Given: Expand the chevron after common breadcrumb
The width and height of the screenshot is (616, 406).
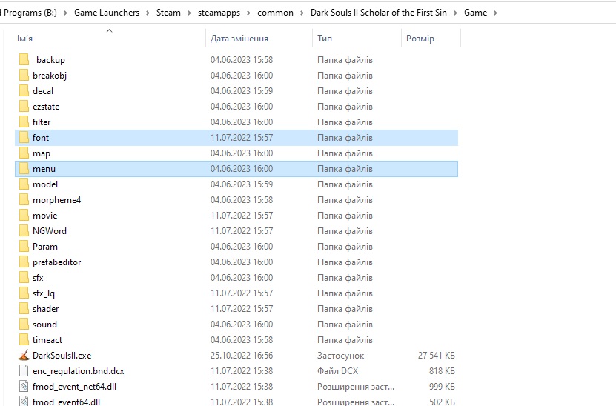Looking at the screenshot, I should coord(302,13).
